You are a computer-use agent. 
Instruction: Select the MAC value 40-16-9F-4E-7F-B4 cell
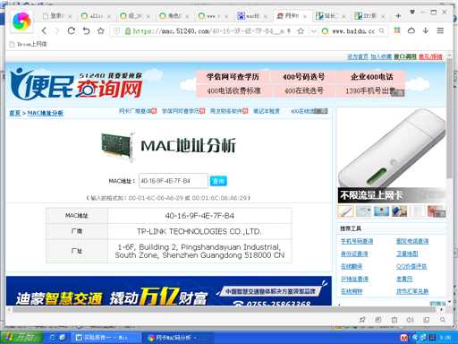click(199, 216)
